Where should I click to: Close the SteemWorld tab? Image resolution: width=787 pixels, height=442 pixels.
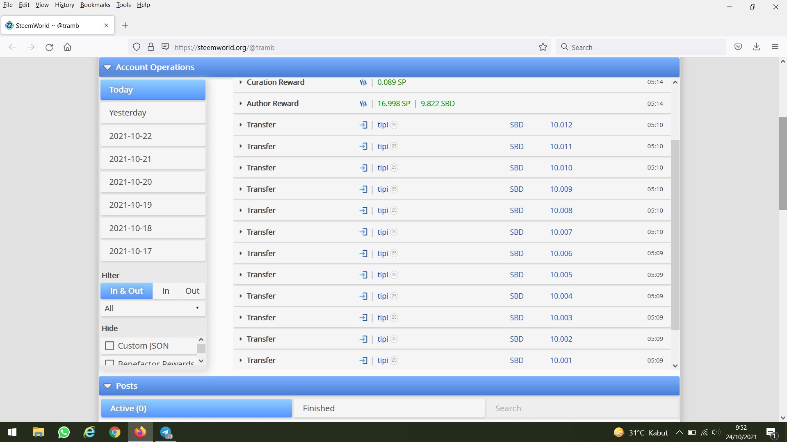106,25
